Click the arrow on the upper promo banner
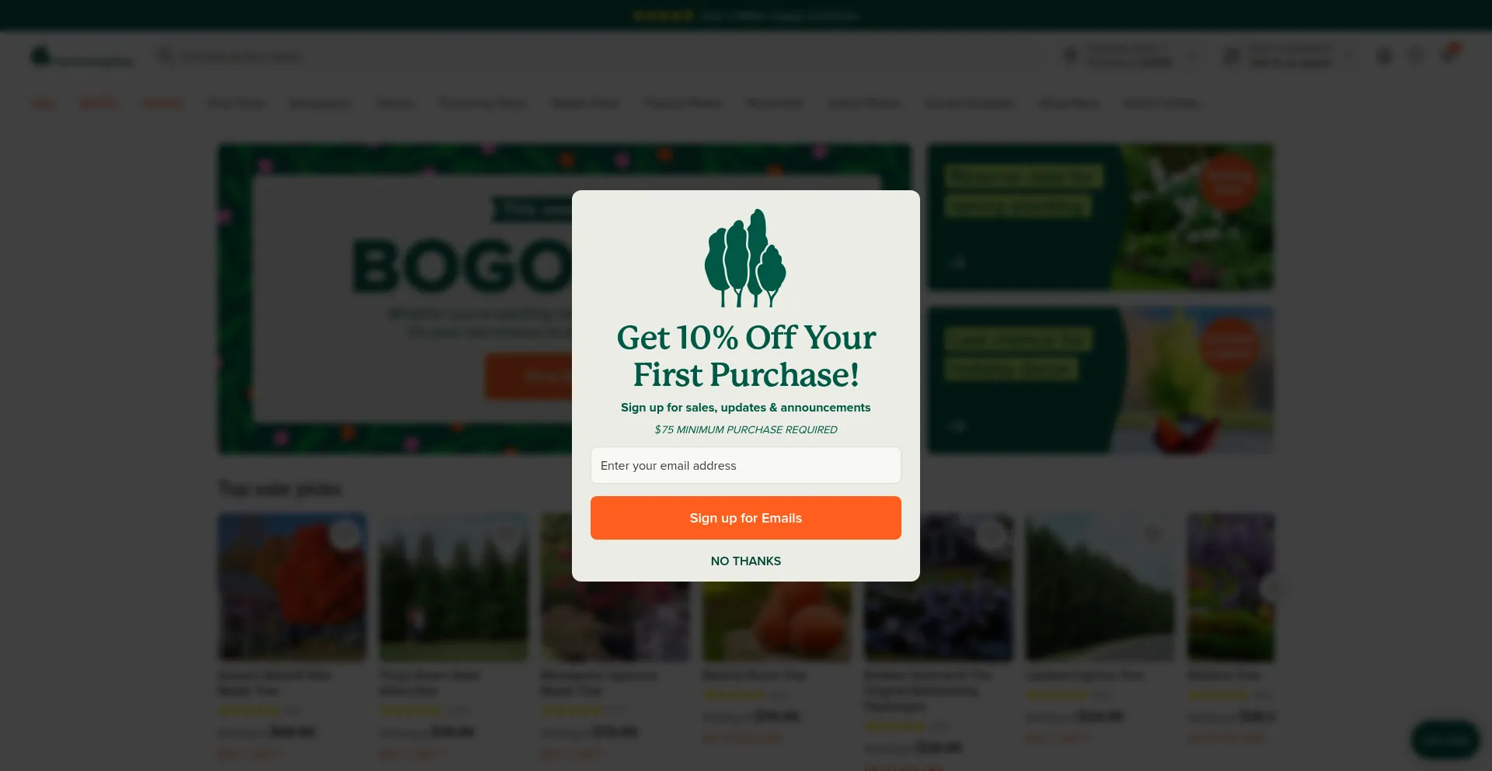Viewport: 1492px width, 771px height. click(957, 262)
